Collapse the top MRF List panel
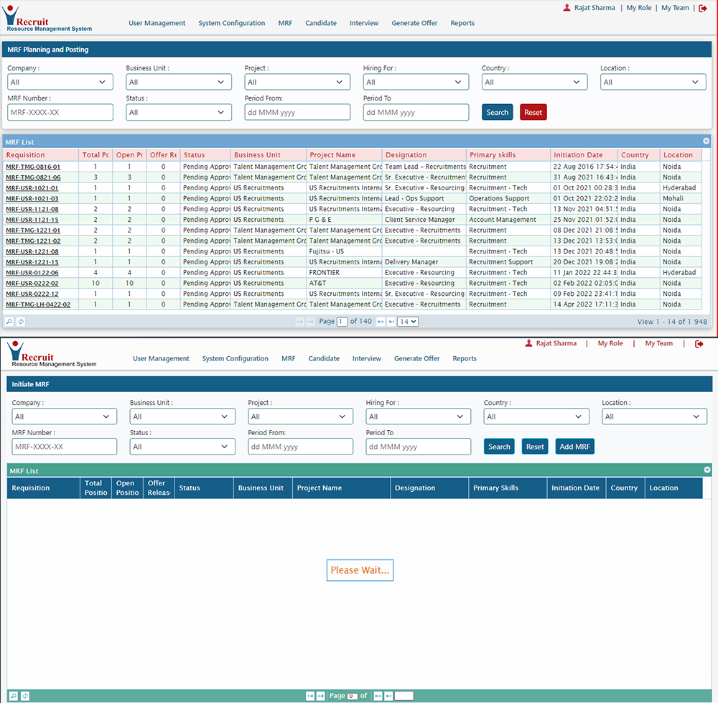This screenshot has height=703, width=718. click(x=706, y=141)
